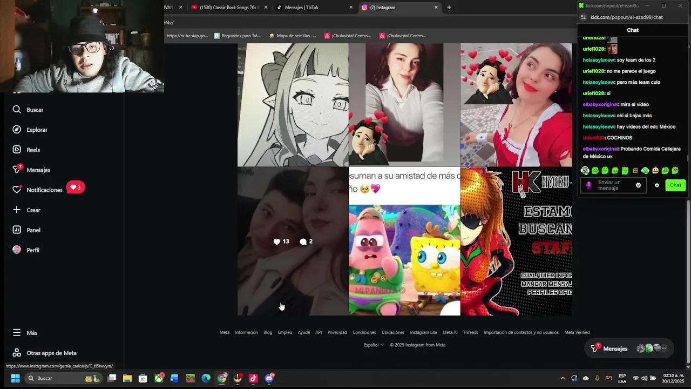Open the Windows Start menu

click(x=15, y=378)
